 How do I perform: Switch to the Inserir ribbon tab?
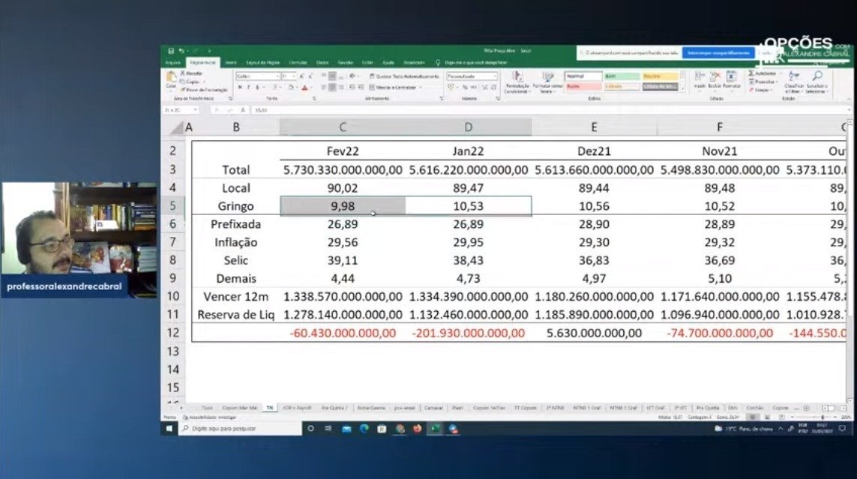point(231,63)
